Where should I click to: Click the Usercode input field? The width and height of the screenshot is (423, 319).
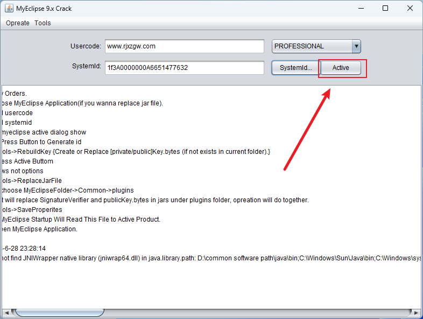coord(185,46)
